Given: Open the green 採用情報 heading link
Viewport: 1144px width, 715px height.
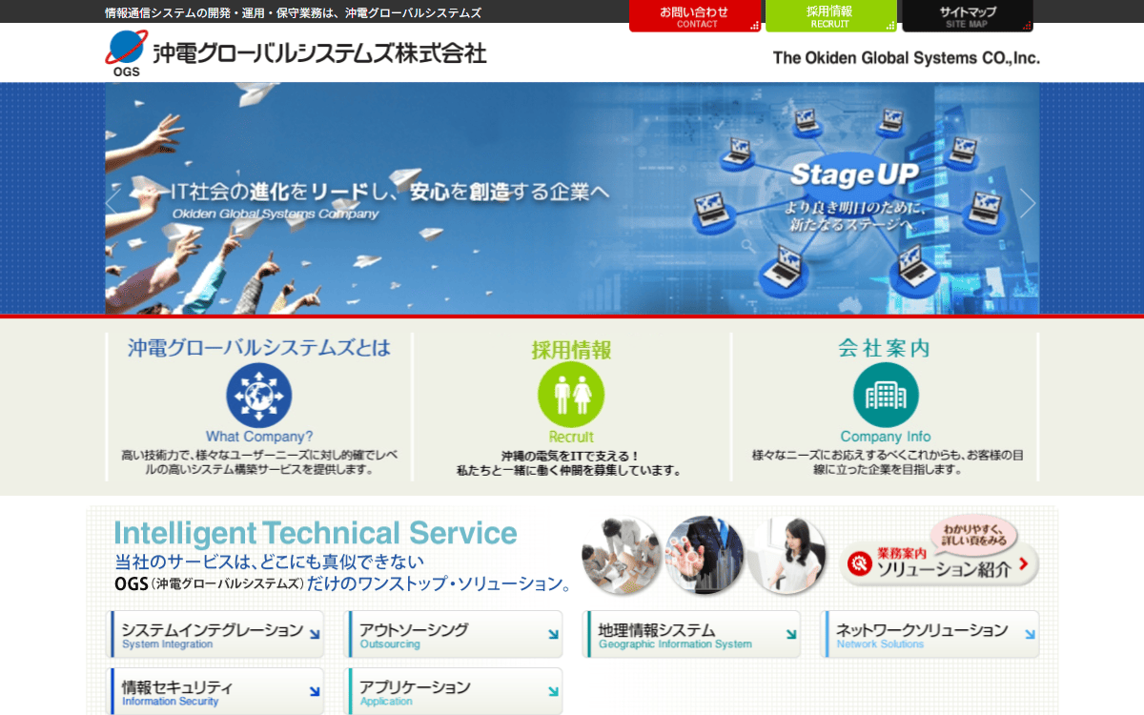Looking at the screenshot, I should tap(571, 350).
